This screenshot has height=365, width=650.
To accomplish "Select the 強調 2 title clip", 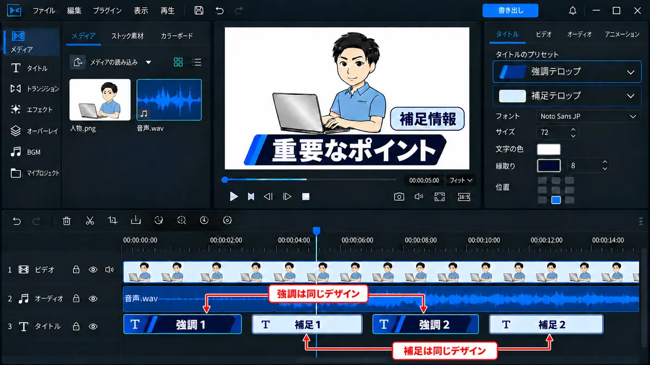I will pyautogui.click(x=426, y=324).
